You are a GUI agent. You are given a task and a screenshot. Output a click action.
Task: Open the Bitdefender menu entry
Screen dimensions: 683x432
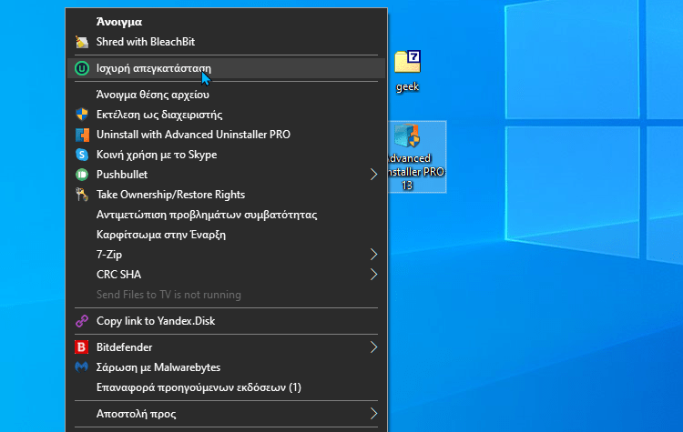point(226,347)
